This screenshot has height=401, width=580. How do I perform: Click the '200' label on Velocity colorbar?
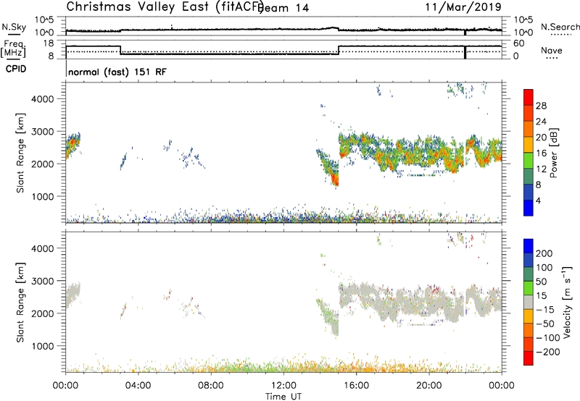pyautogui.click(x=544, y=253)
